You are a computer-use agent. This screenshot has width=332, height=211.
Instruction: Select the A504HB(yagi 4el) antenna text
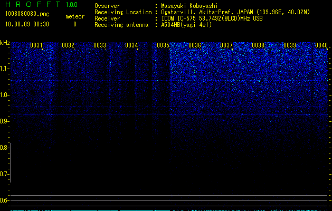(x=186, y=25)
